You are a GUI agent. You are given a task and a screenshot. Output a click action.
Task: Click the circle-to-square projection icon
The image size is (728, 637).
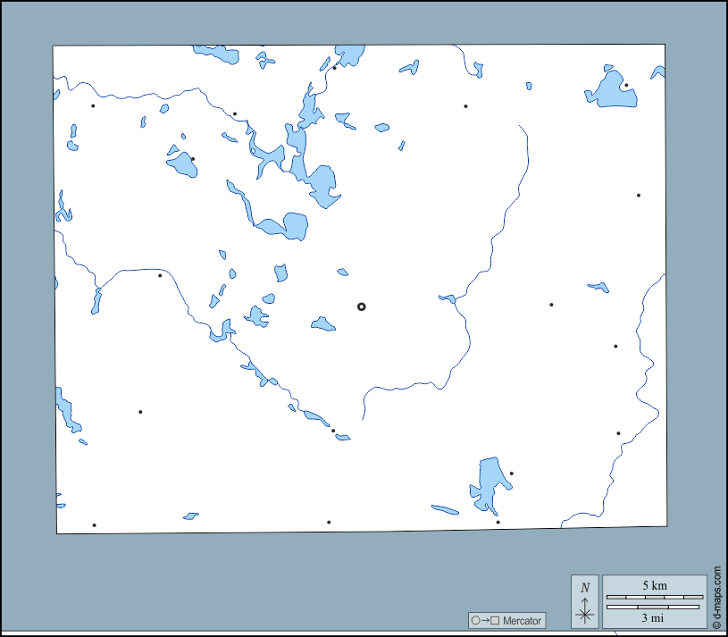point(486,620)
